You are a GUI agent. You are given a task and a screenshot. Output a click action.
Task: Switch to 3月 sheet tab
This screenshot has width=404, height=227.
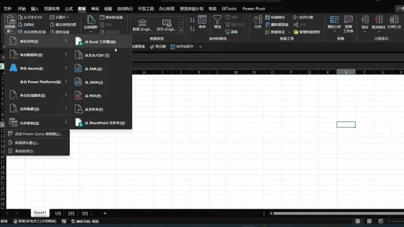click(x=84, y=214)
